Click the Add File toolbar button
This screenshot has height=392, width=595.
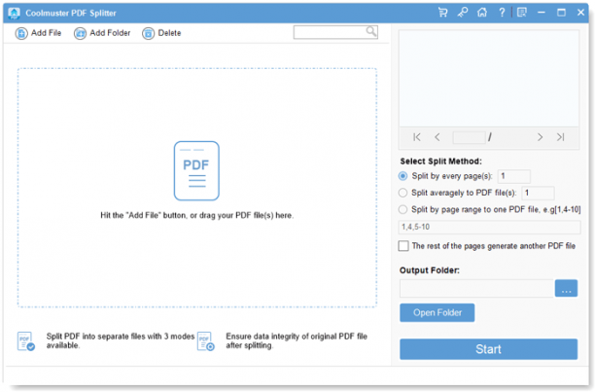click(x=38, y=33)
